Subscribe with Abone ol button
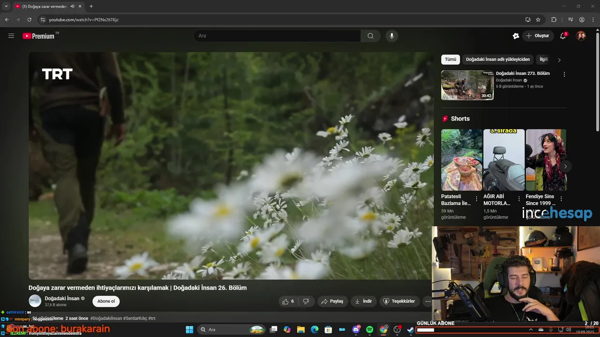The height and width of the screenshot is (337, 600). point(106,301)
